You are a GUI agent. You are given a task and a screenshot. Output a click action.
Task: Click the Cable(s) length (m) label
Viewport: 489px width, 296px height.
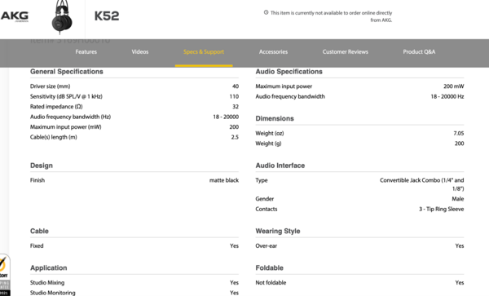53,137
